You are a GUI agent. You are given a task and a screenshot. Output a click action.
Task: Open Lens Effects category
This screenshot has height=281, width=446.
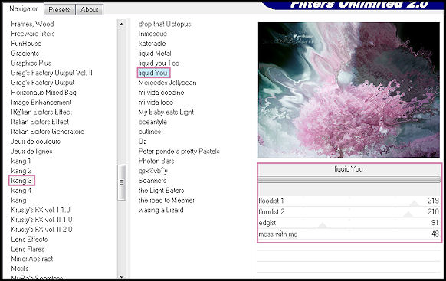point(29,239)
